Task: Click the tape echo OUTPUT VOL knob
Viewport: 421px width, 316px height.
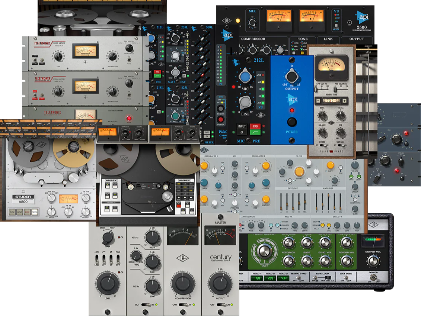Action: click(x=373, y=261)
